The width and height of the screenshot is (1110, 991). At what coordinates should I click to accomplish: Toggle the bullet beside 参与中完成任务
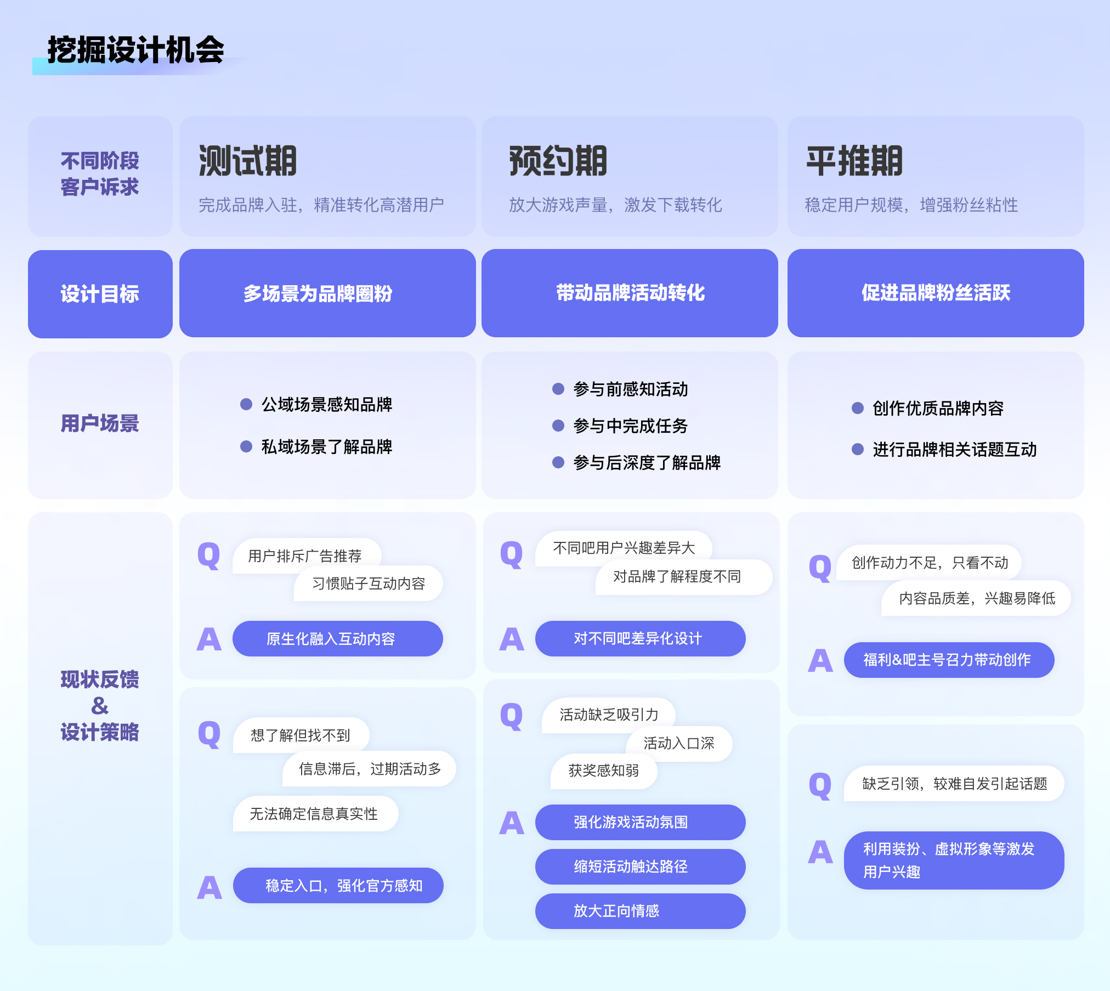pos(557,426)
